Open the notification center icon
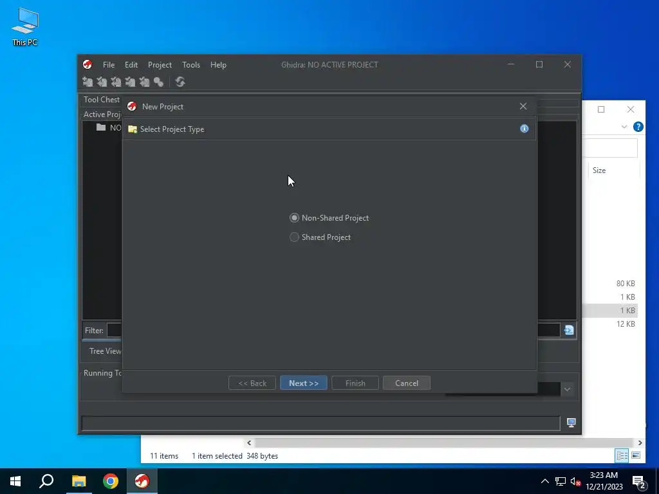 639,482
